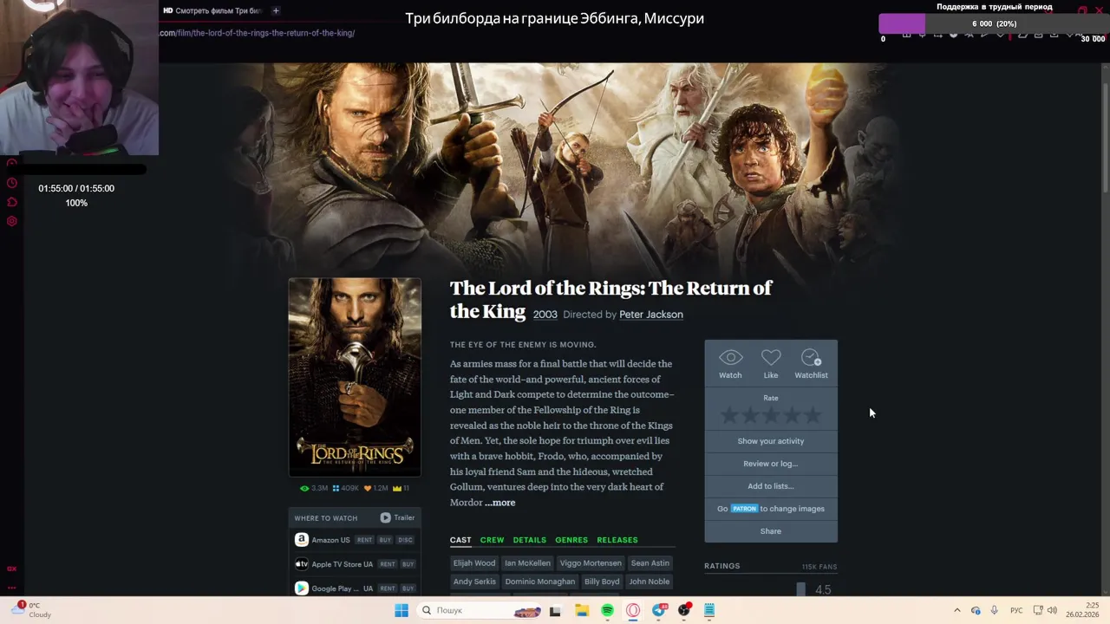Rate the film five stars
The height and width of the screenshot is (624, 1110).
point(813,416)
